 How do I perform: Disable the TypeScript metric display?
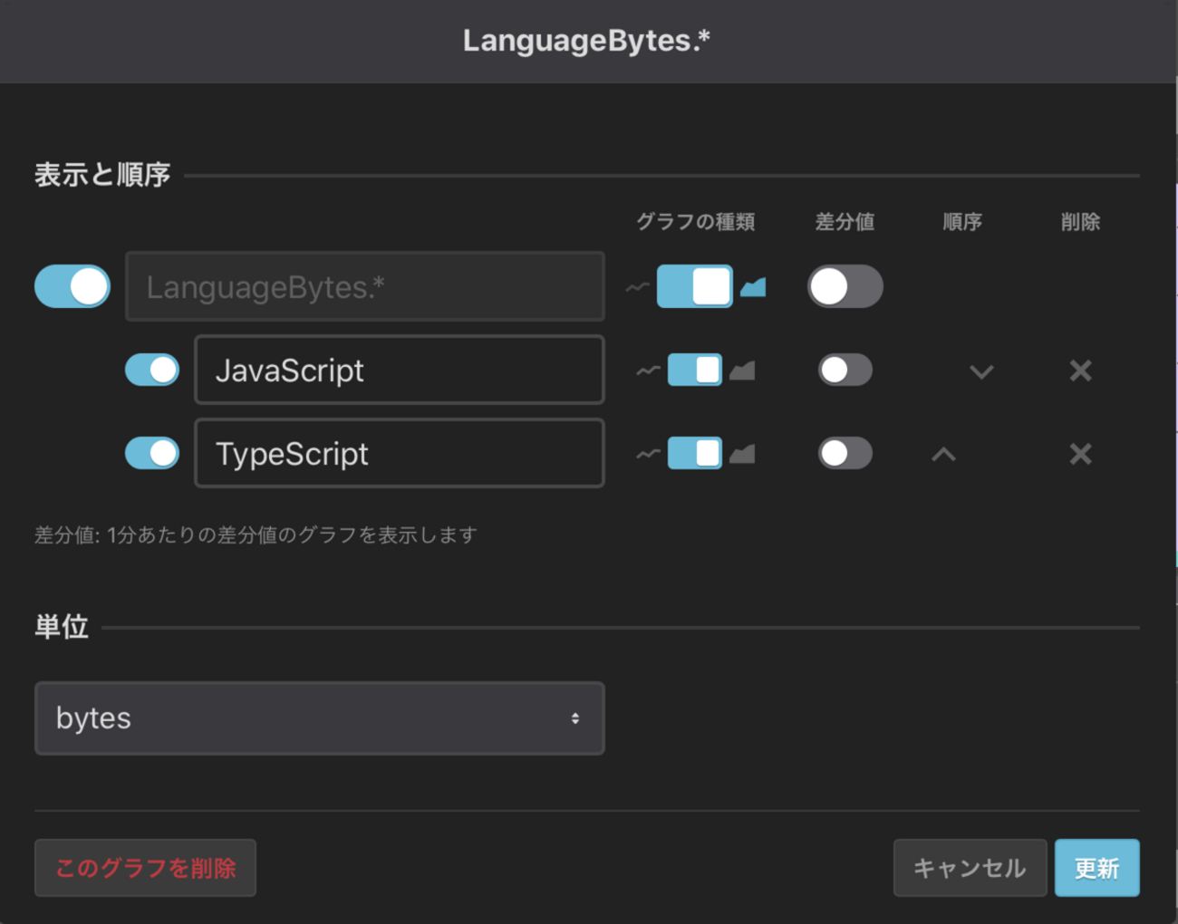tap(152, 454)
